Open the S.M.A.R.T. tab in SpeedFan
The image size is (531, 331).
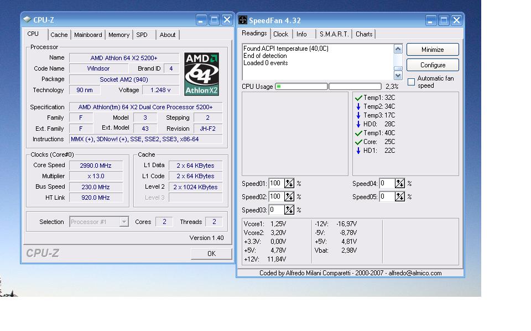334,34
